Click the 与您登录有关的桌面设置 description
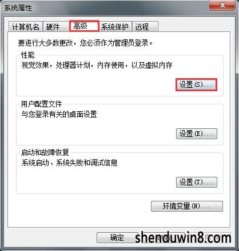The image size is (239, 251). point(59,114)
